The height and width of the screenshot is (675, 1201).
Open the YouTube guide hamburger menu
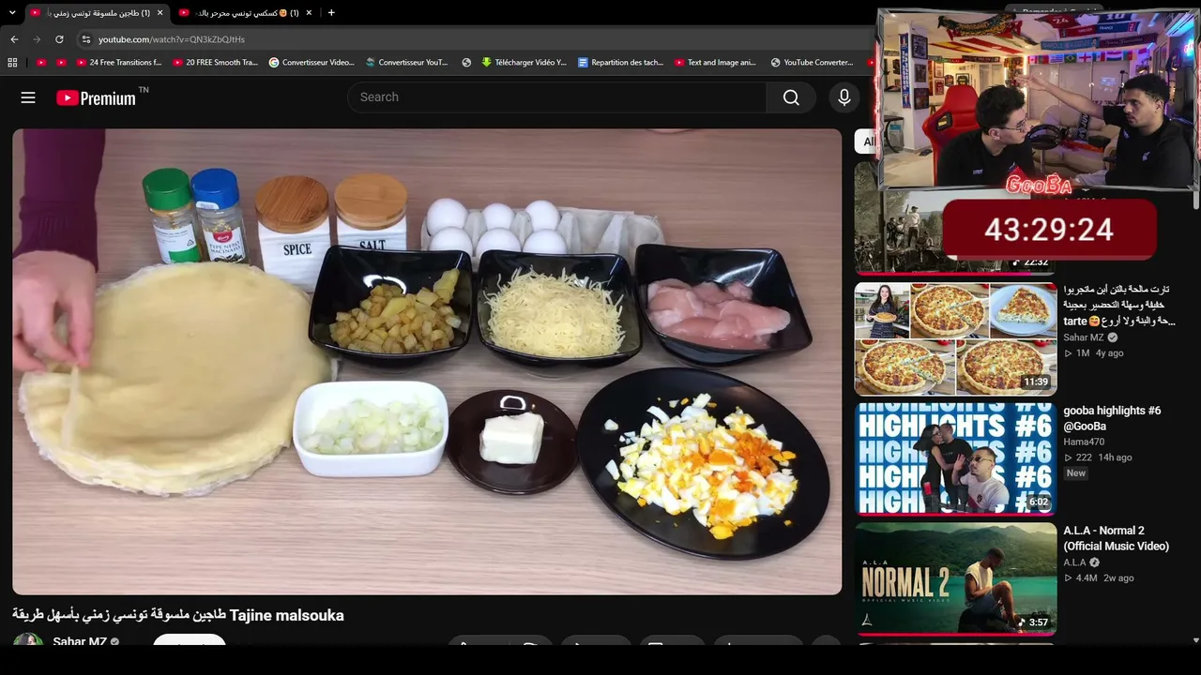[x=28, y=97]
